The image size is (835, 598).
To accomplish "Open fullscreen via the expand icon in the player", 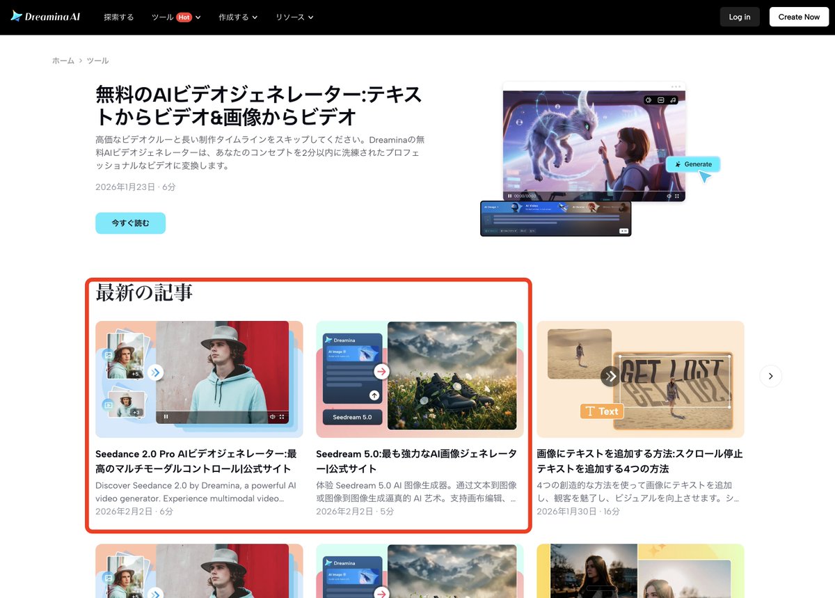I will 677,196.
